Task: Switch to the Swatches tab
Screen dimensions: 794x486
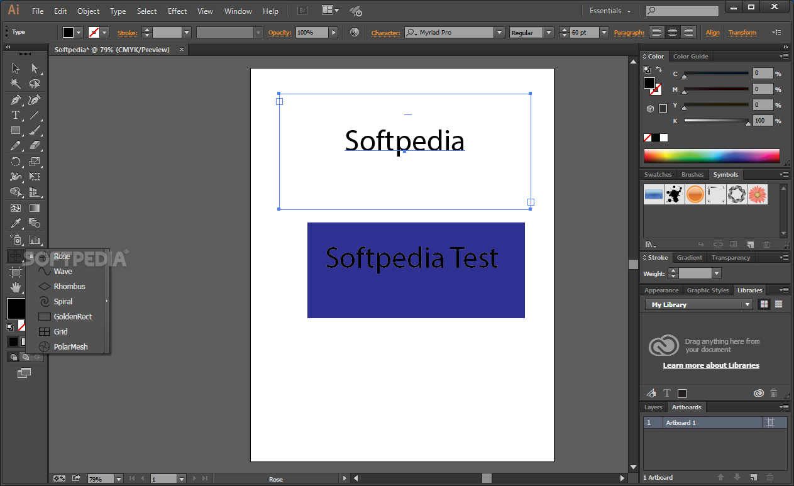Action: (658, 175)
